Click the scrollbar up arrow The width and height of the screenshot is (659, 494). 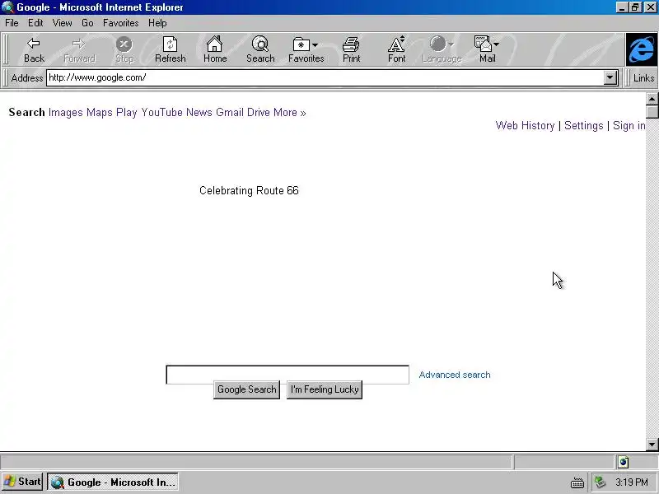652,99
